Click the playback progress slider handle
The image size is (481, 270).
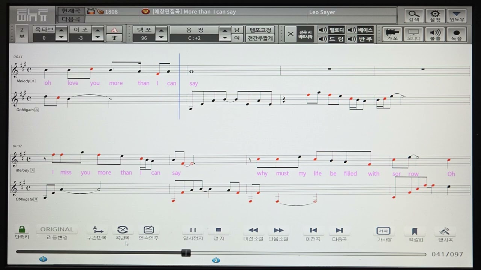[x=186, y=253]
